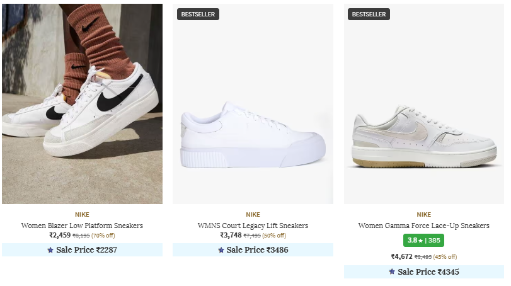Open the WMNS Court Legacy Lift Sneakers image
This screenshot has width=511, height=286.
pyautogui.click(x=253, y=104)
